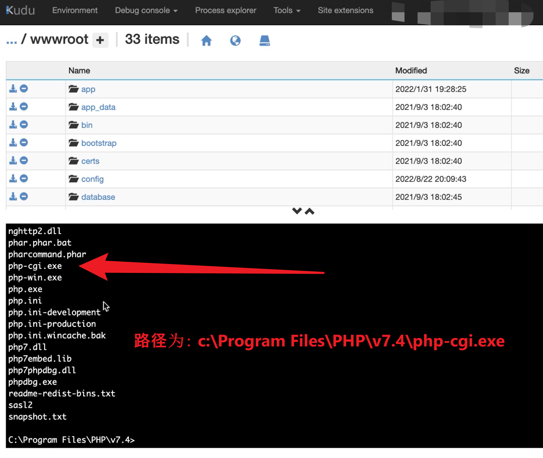Delete the bootstrap folder
The height and width of the screenshot is (458, 543).
[x=24, y=143]
